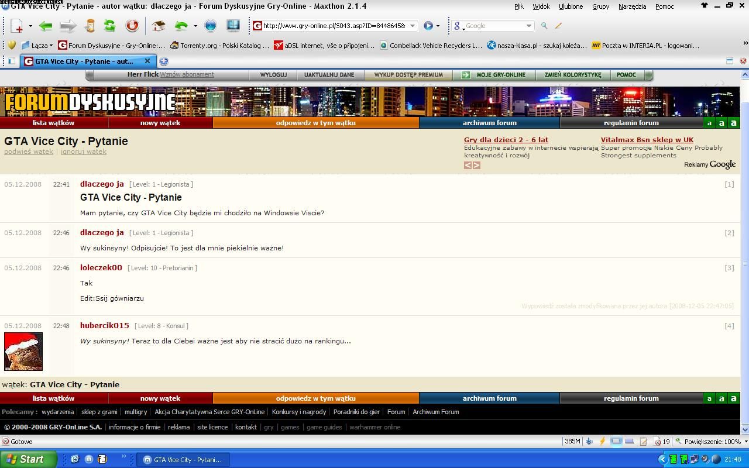
Task: Open the Torrenty.org bookmark
Action: tap(219, 45)
